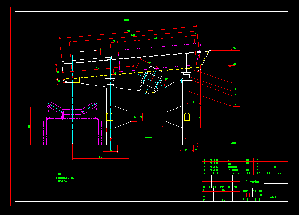The height and width of the screenshot is (215, 299).
Task: Select yellow square bolt on left column
Action: pos(110,117)
